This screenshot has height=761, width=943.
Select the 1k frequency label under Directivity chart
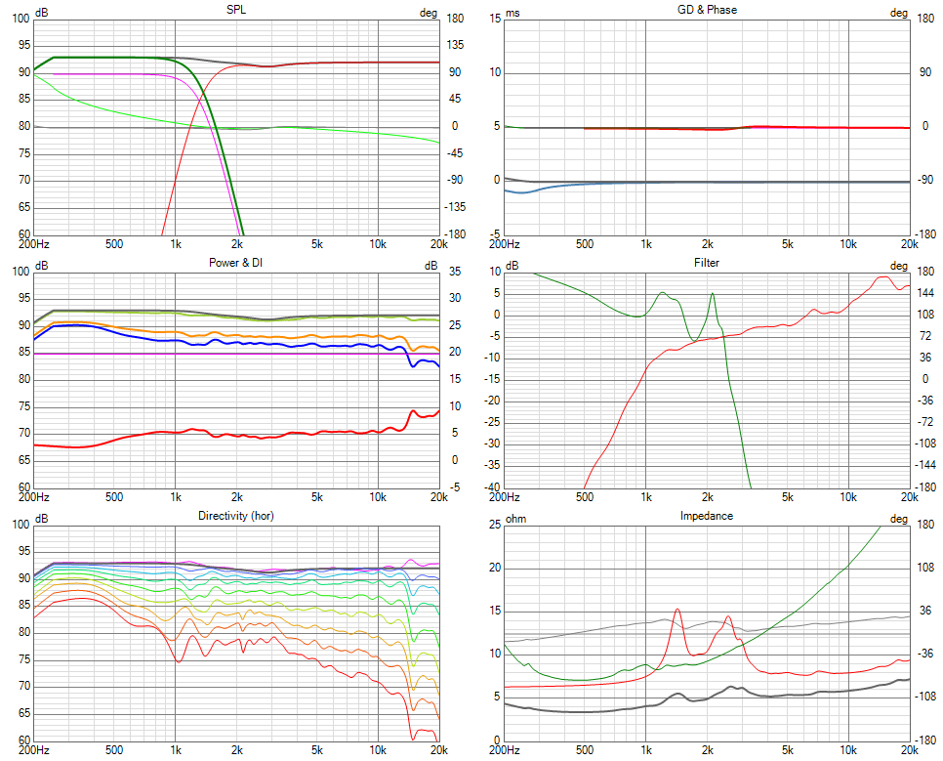point(176,750)
